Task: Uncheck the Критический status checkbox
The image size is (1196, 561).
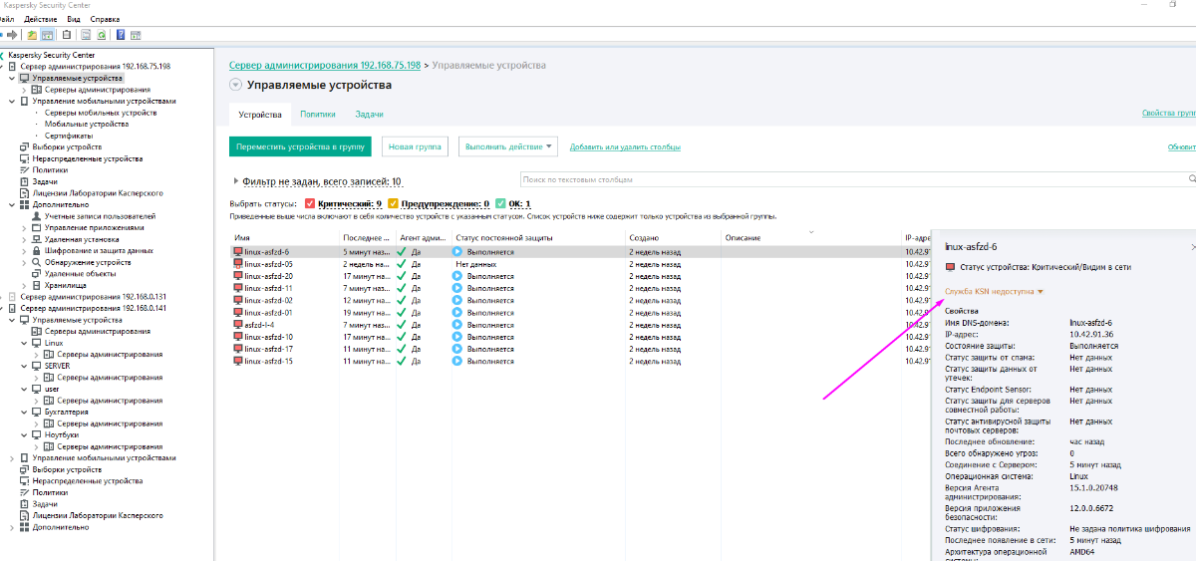Action: point(310,203)
